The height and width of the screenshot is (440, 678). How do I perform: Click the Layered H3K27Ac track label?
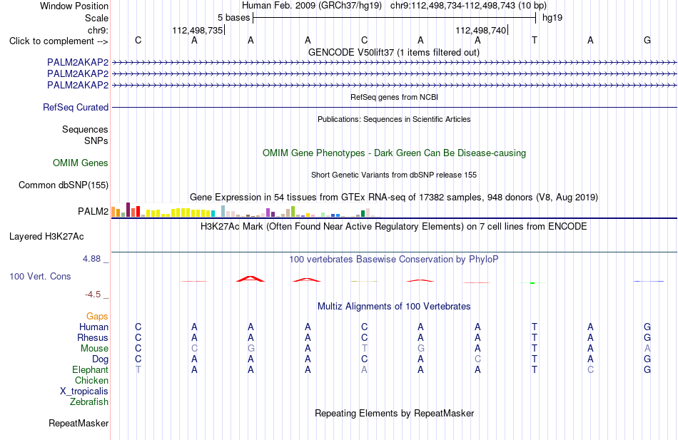46,237
